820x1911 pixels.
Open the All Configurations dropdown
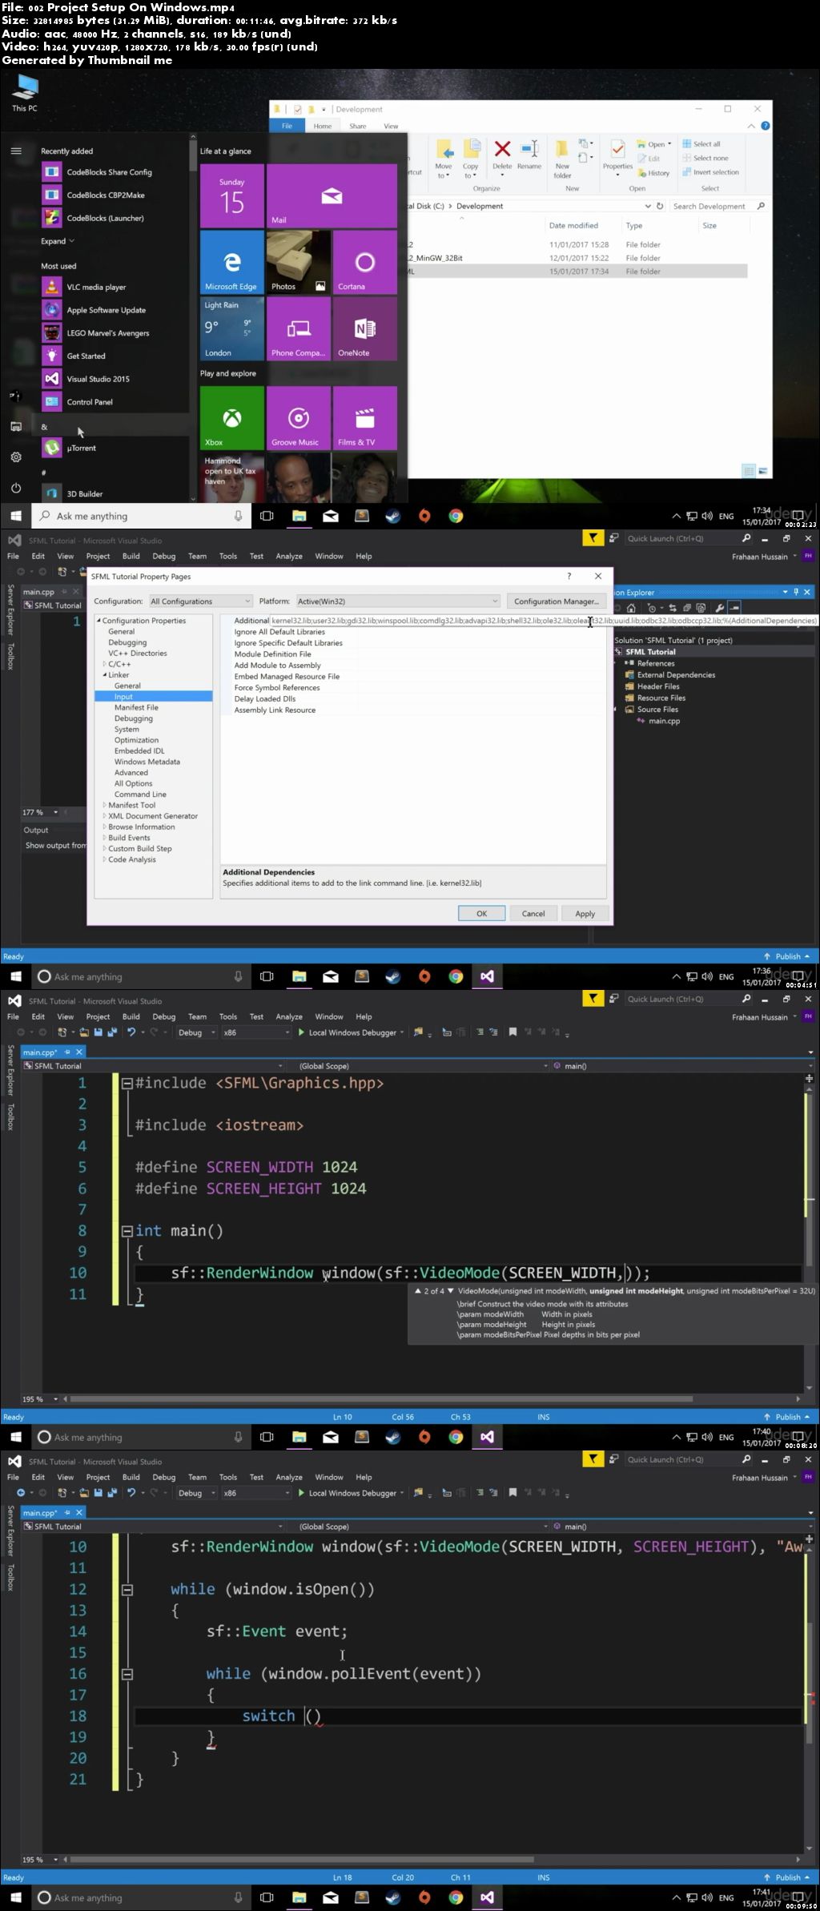[201, 601]
